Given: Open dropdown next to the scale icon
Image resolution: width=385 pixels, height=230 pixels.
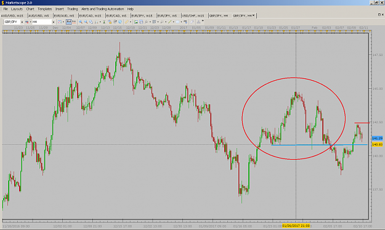Looking at the screenshot, I should pos(100,22).
